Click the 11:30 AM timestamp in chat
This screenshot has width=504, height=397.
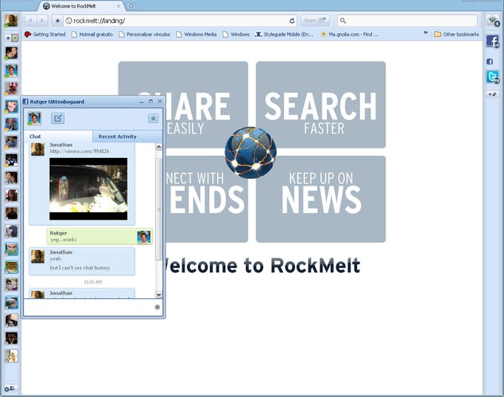point(93,282)
